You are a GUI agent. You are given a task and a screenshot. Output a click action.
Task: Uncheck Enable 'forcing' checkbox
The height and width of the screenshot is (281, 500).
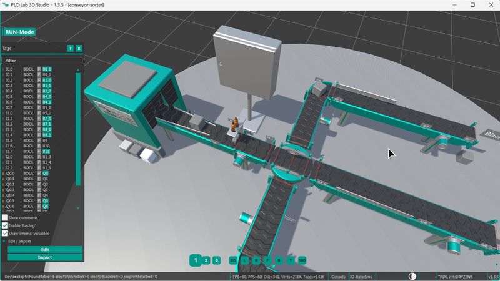(5, 225)
